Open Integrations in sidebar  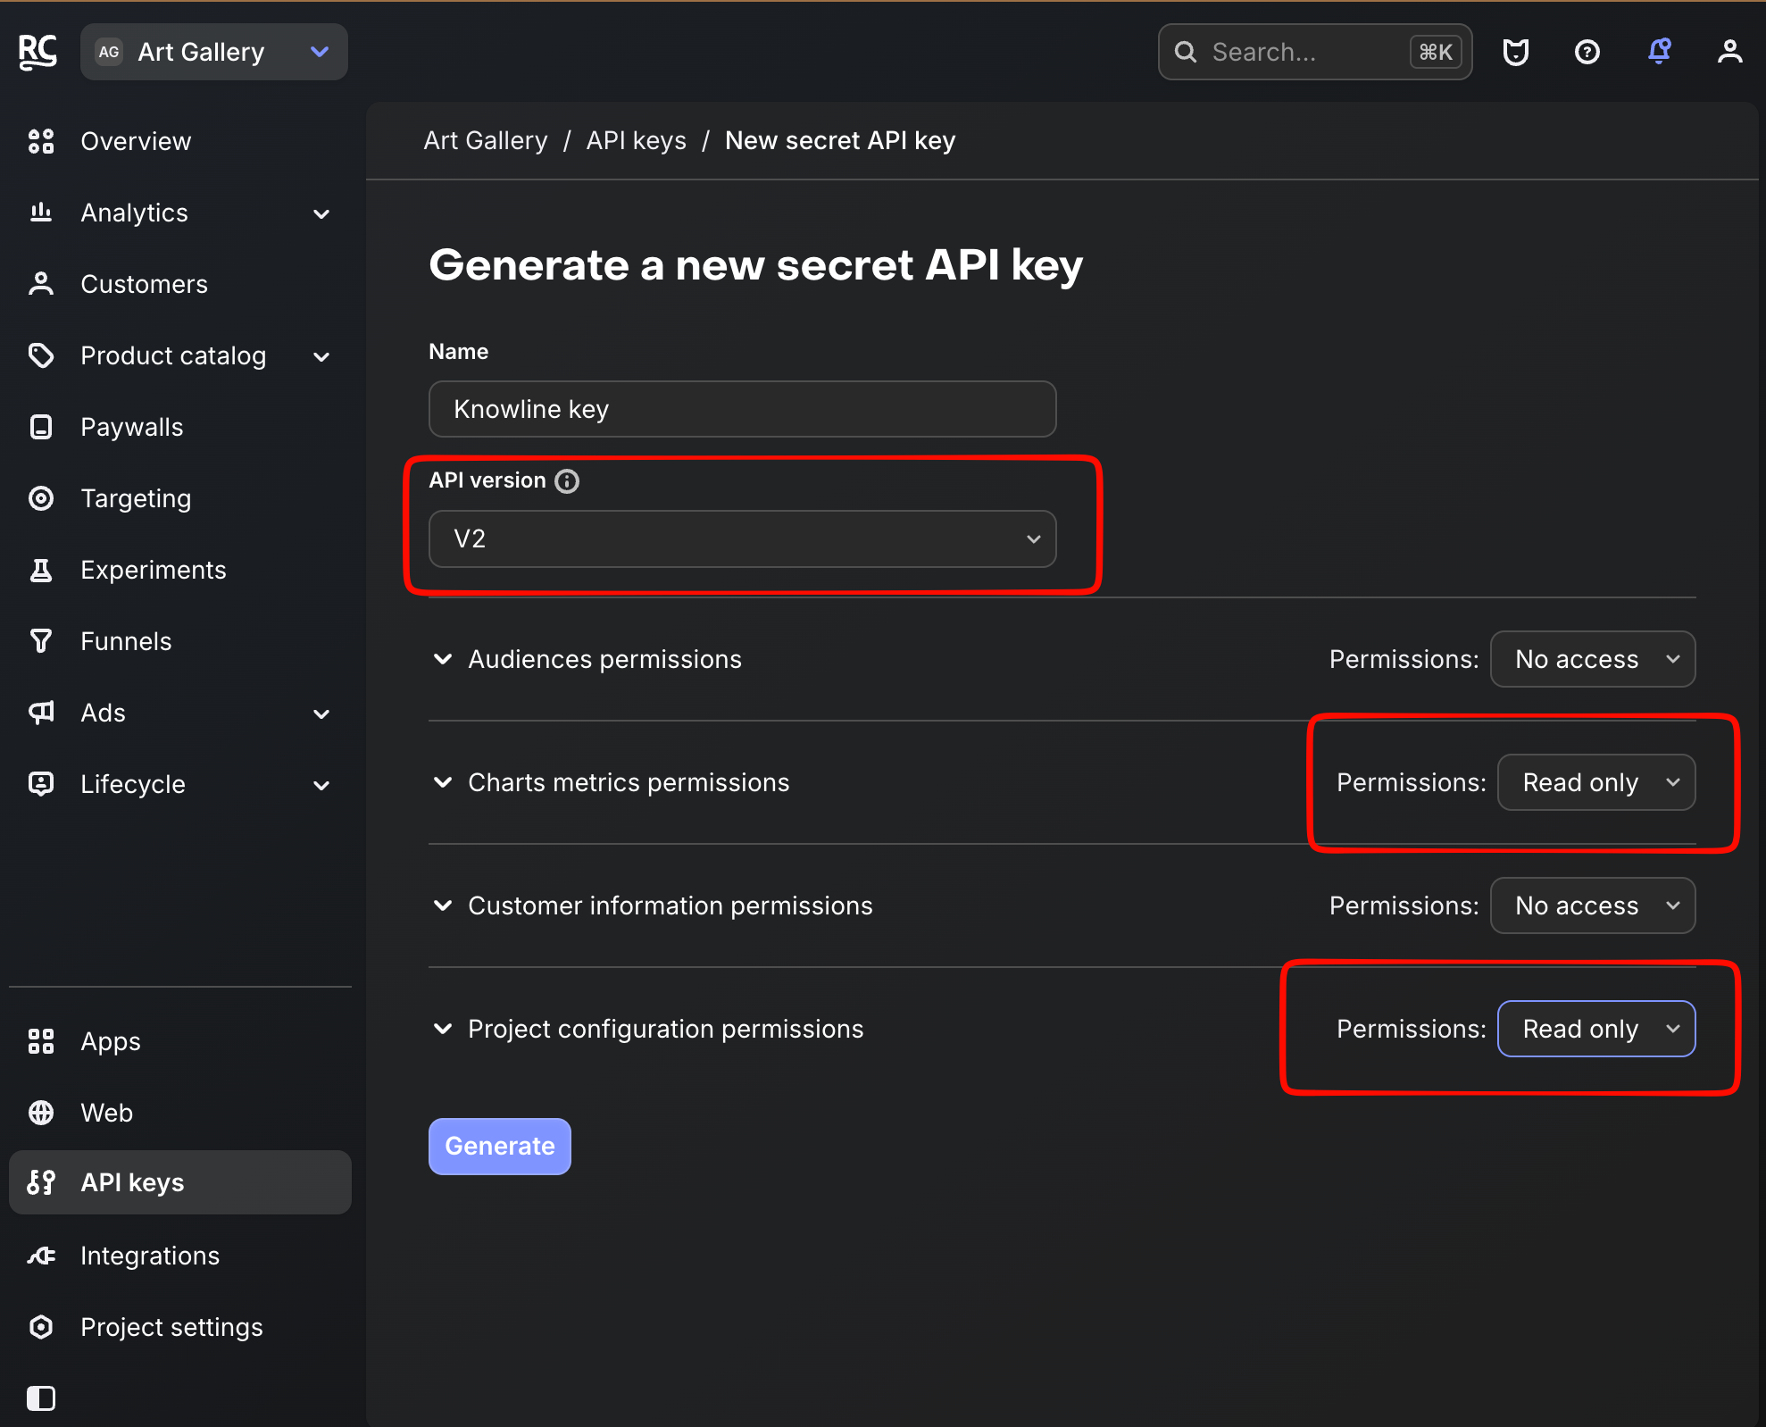[179, 1256]
